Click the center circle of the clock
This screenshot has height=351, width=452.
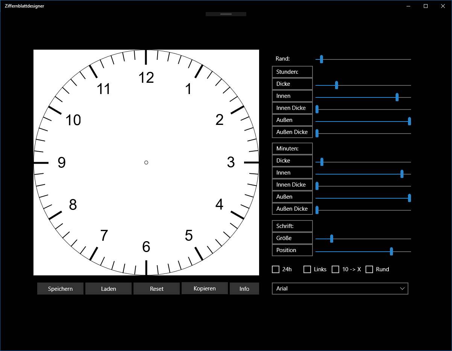click(x=146, y=163)
